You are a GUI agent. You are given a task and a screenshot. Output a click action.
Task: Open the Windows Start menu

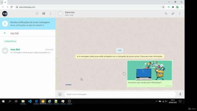[3, 101]
